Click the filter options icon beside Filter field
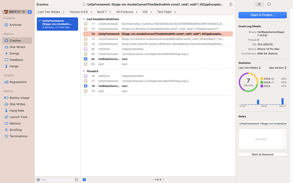This screenshot has width=293, height=183. pos(76,180)
